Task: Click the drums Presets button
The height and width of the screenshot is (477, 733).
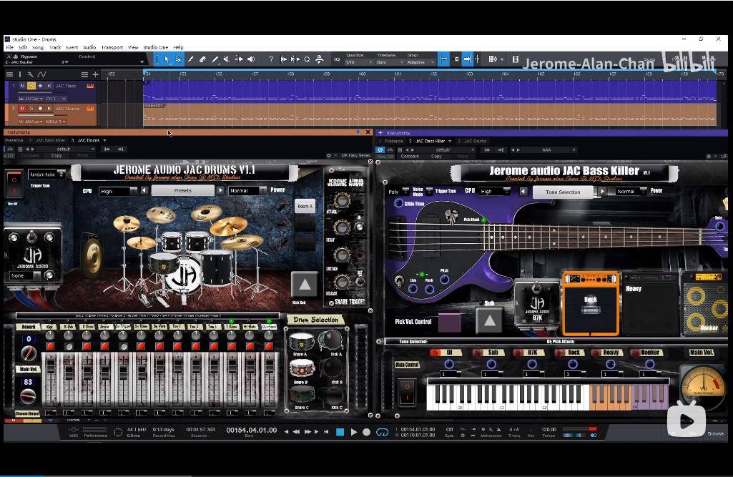Action: 183,190
